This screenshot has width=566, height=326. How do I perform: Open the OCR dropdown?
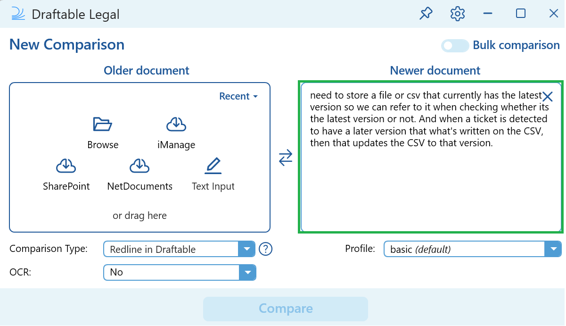point(247,272)
